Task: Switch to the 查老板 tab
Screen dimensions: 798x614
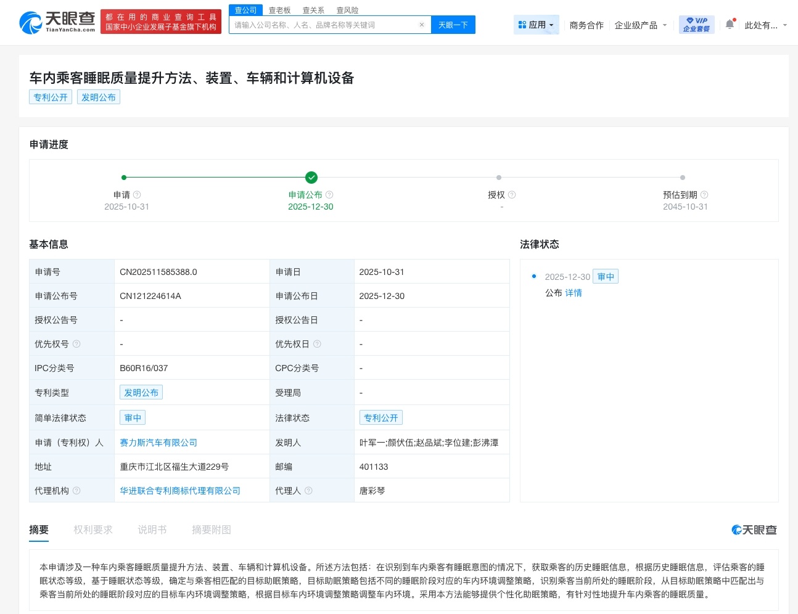Action: (280, 10)
